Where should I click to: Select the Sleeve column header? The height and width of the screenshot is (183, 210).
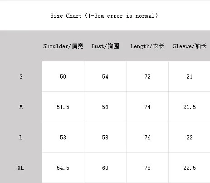(x=190, y=46)
